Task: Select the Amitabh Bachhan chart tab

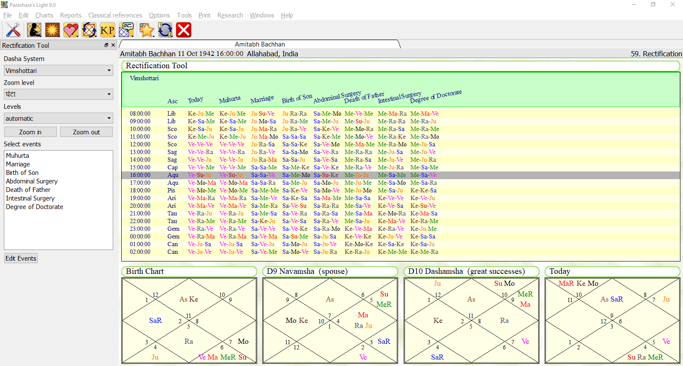Action: pos(260,44)
